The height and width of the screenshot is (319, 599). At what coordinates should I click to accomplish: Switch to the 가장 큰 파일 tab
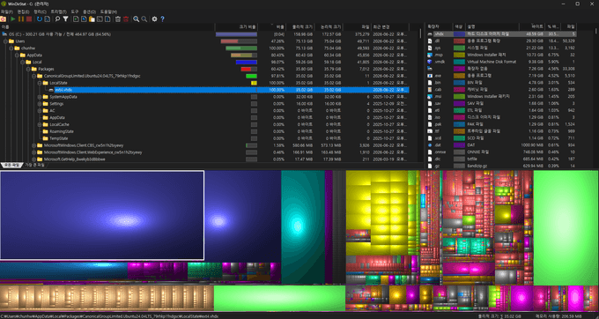tap(34, 165)
